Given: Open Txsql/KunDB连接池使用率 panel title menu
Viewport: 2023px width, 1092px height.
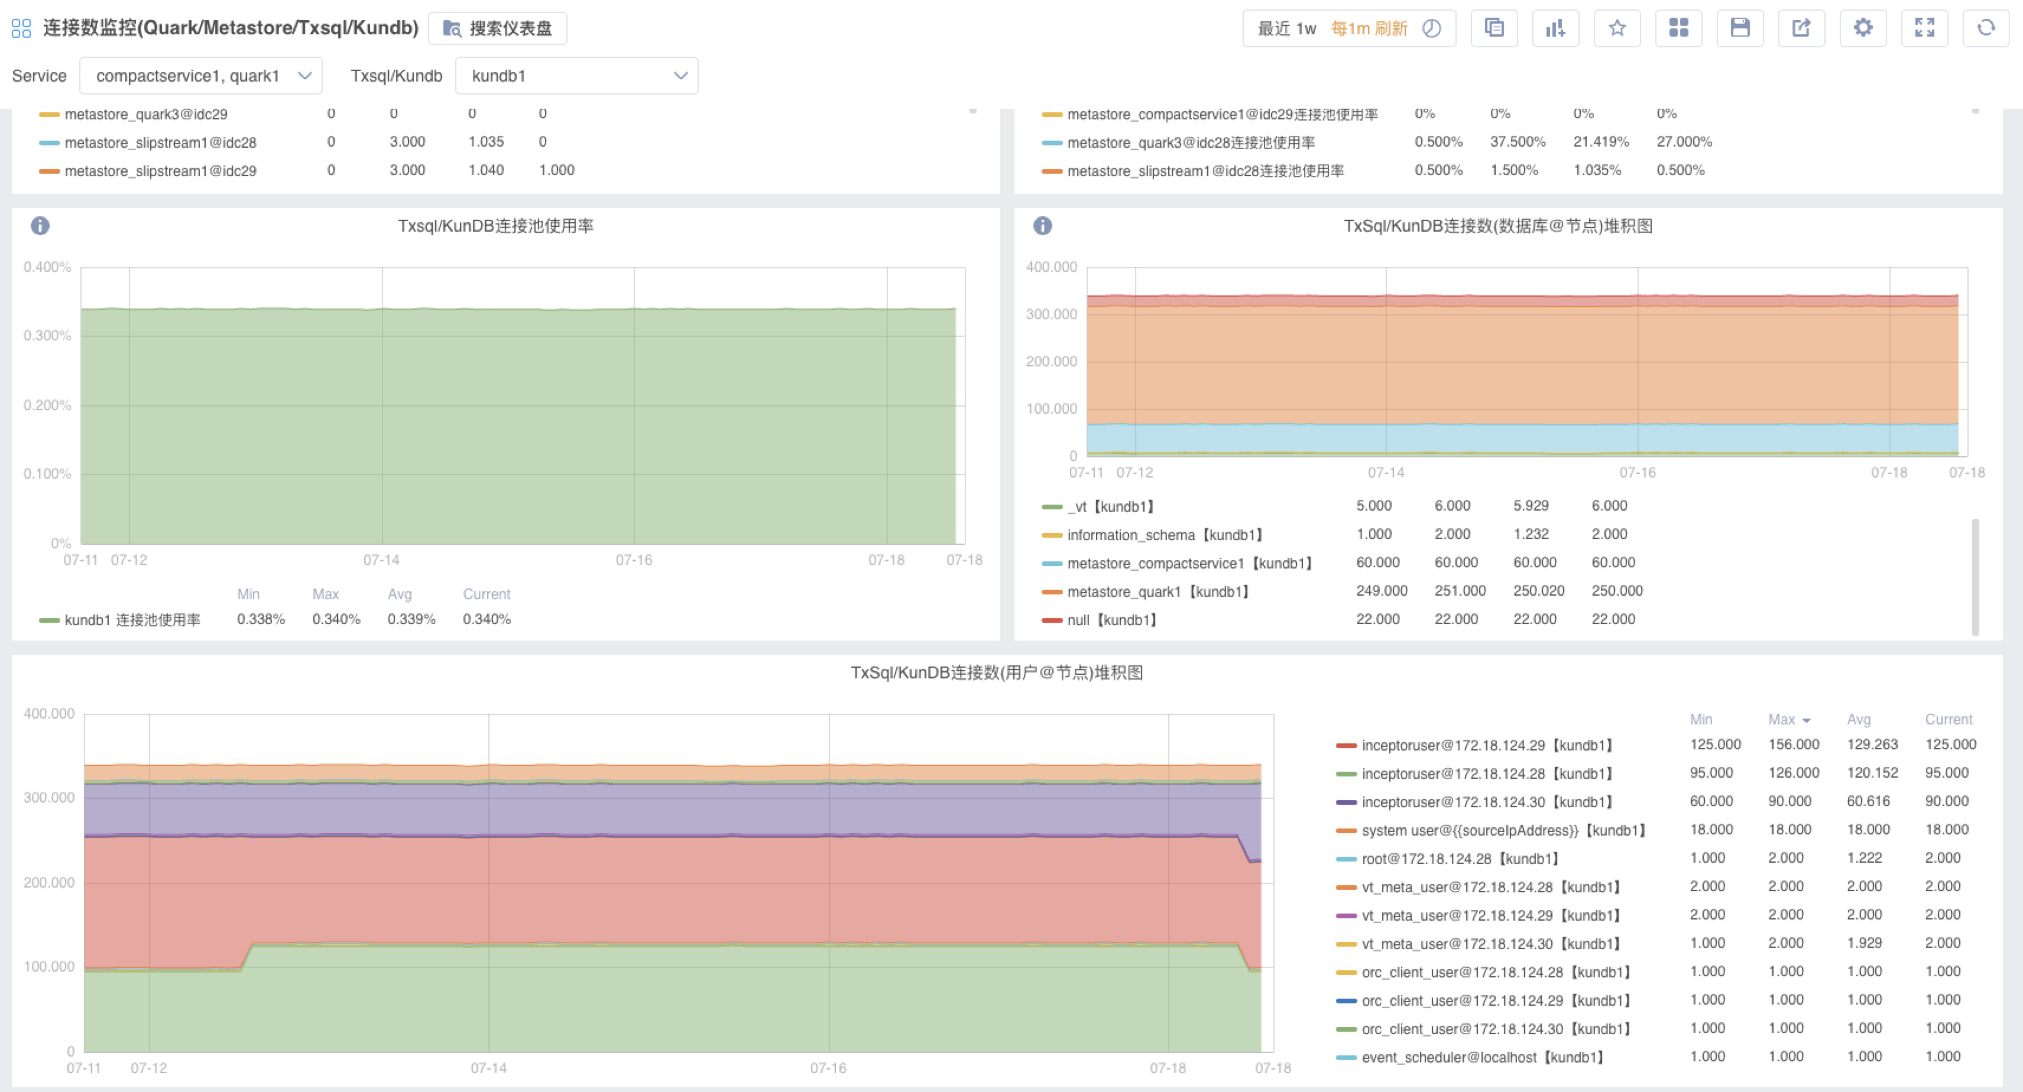Looking at the screenshot, I should click(495, 226).
